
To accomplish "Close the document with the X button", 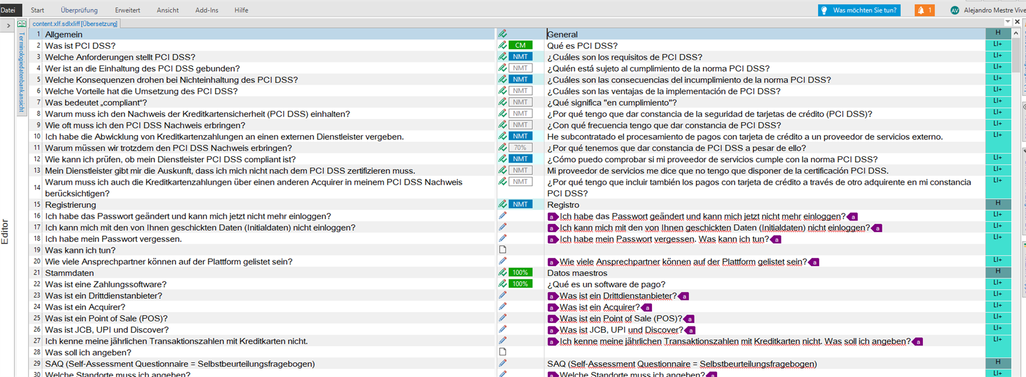I will [1017, 22].
